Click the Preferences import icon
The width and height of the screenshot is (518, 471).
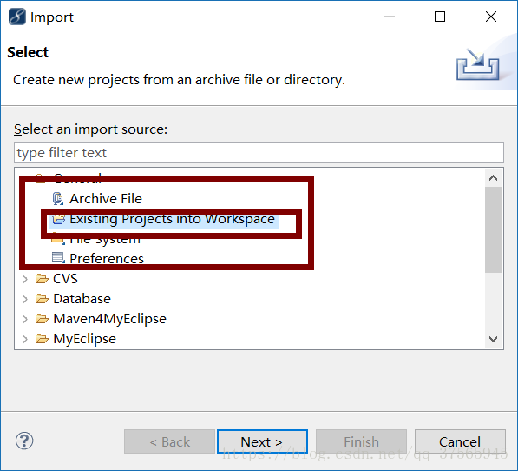coord(58,258)
